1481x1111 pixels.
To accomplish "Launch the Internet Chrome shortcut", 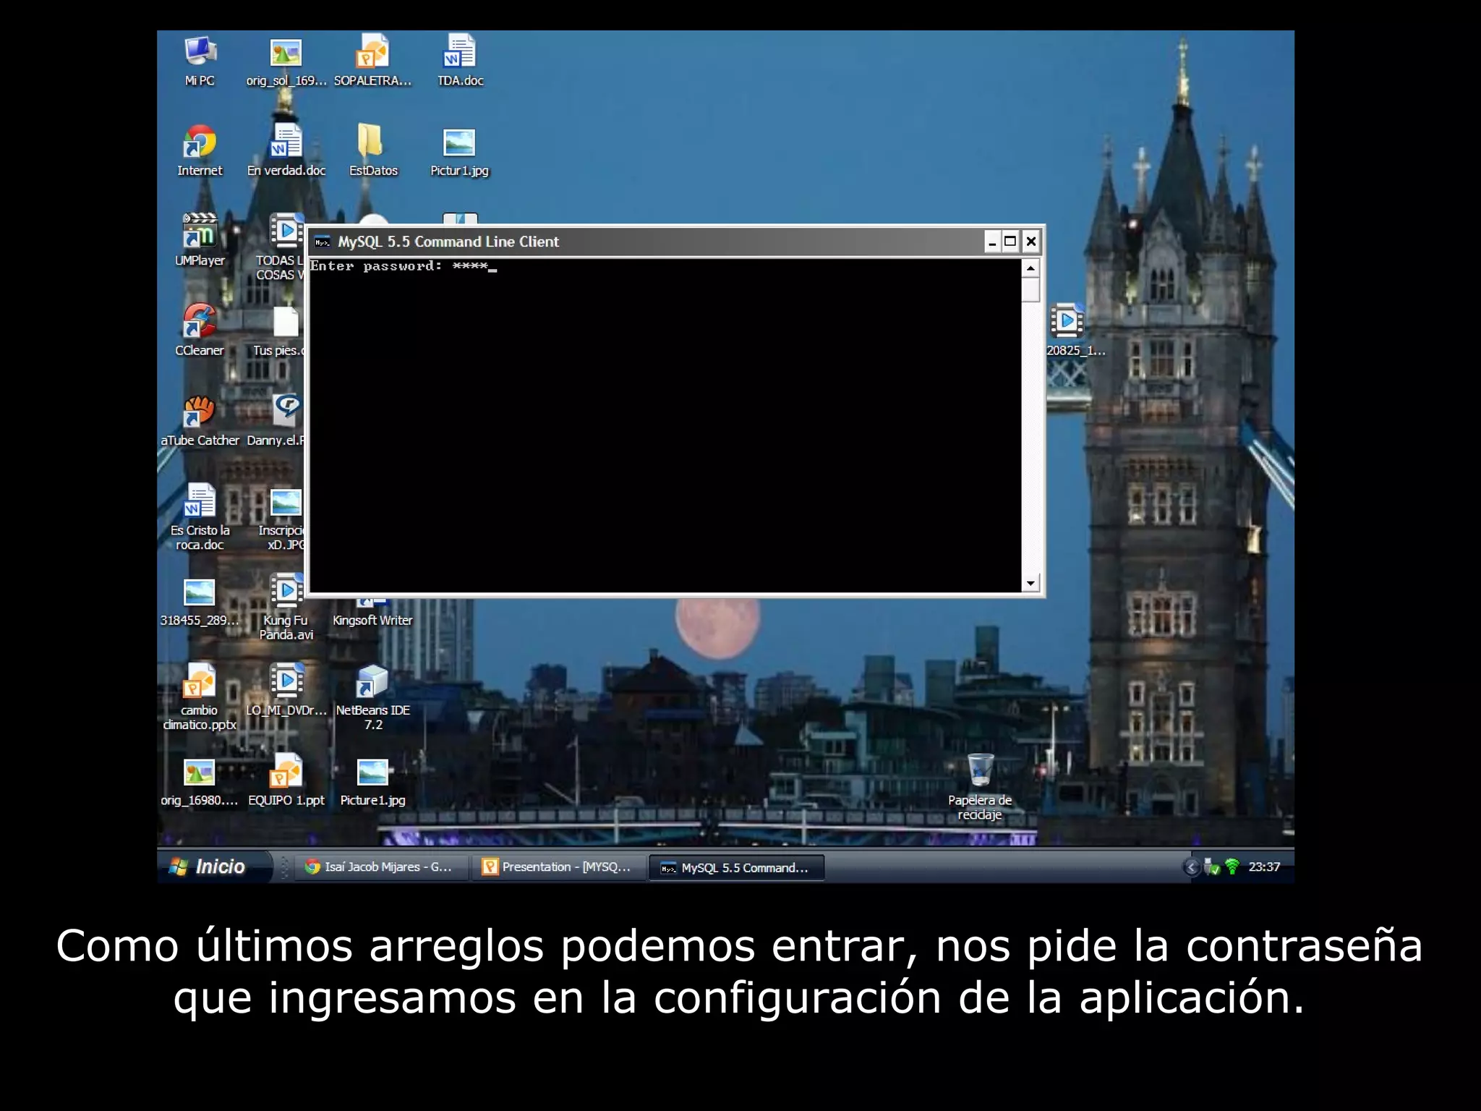I will point(200,150).
